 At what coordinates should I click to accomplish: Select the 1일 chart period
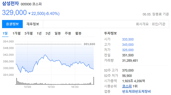pos(5,33)
